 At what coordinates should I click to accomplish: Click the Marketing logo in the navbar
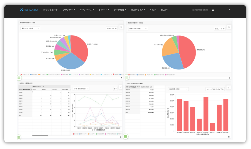[29, 10]
